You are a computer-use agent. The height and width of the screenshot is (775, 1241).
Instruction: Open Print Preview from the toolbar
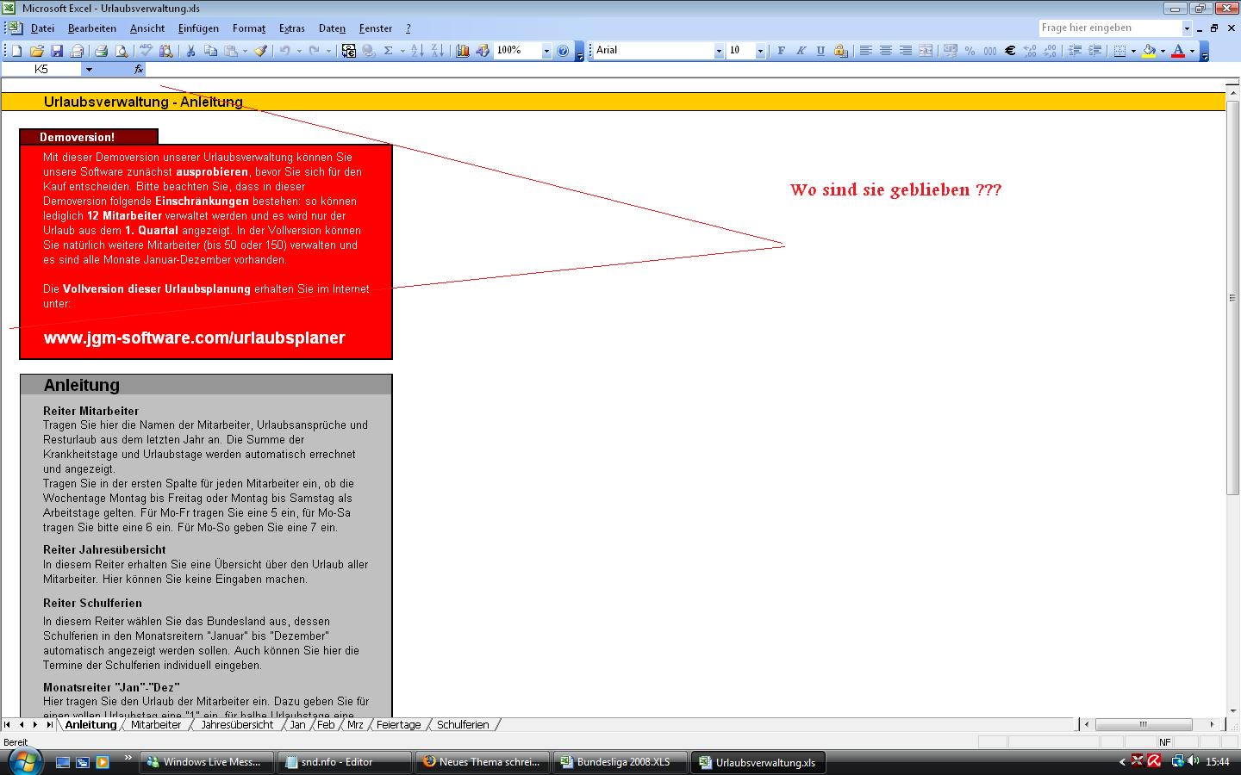coord(122,51)
